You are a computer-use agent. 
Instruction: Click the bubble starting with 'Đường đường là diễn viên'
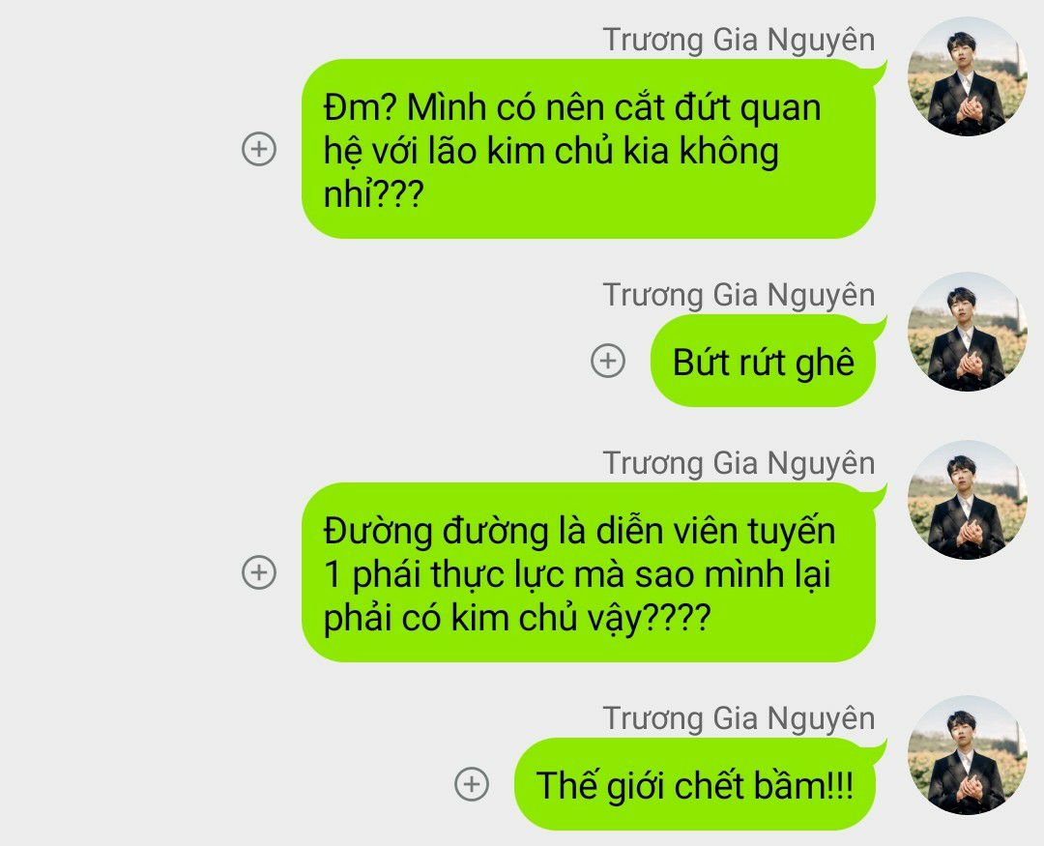589,572
